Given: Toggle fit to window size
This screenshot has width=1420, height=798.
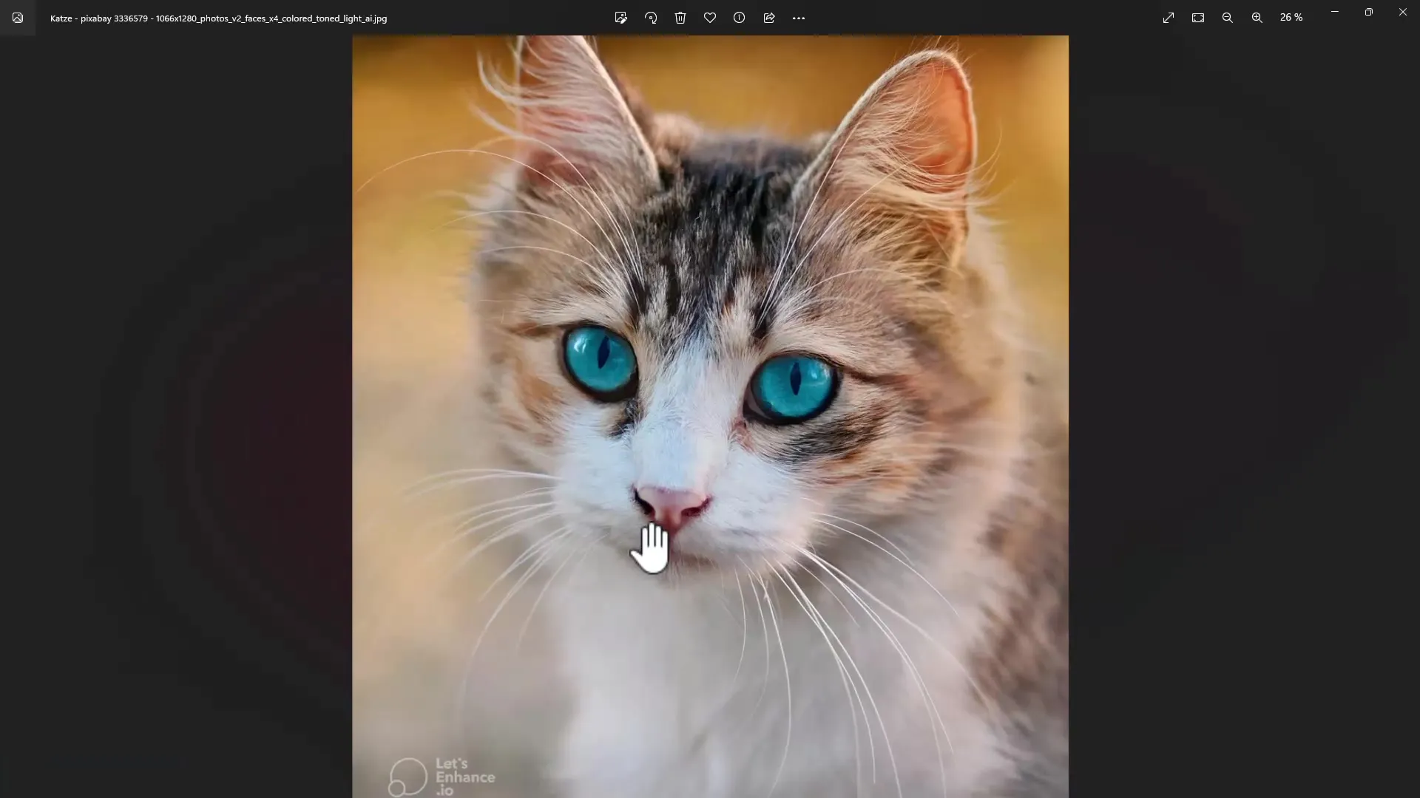Looking at the screenshot, I should [1198, 18].
